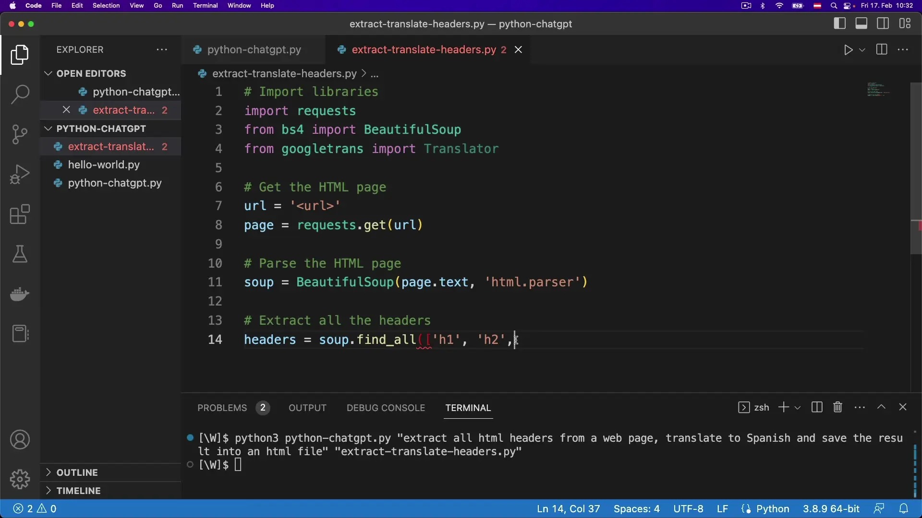The image size is (922, 518).
Task: Switch to the Output panel tab
Action: 307,408
